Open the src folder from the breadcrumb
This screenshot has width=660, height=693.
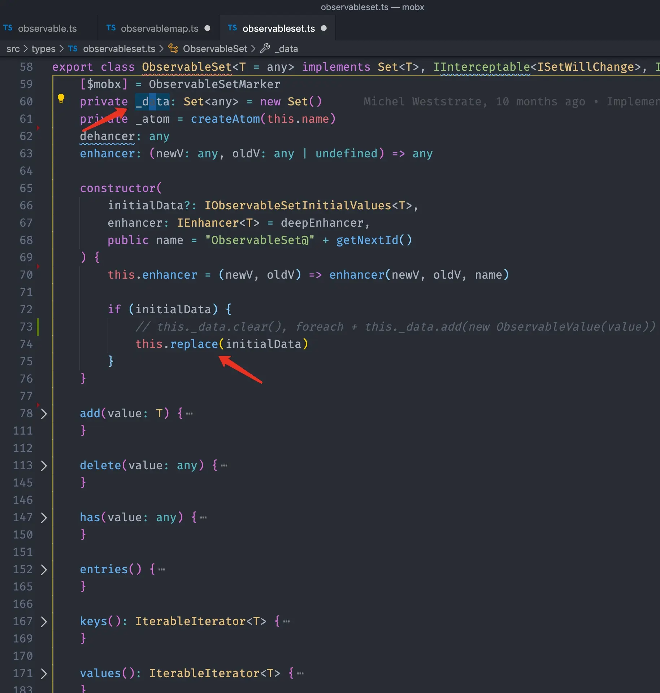pyautogui.click(x=13, y=48)
